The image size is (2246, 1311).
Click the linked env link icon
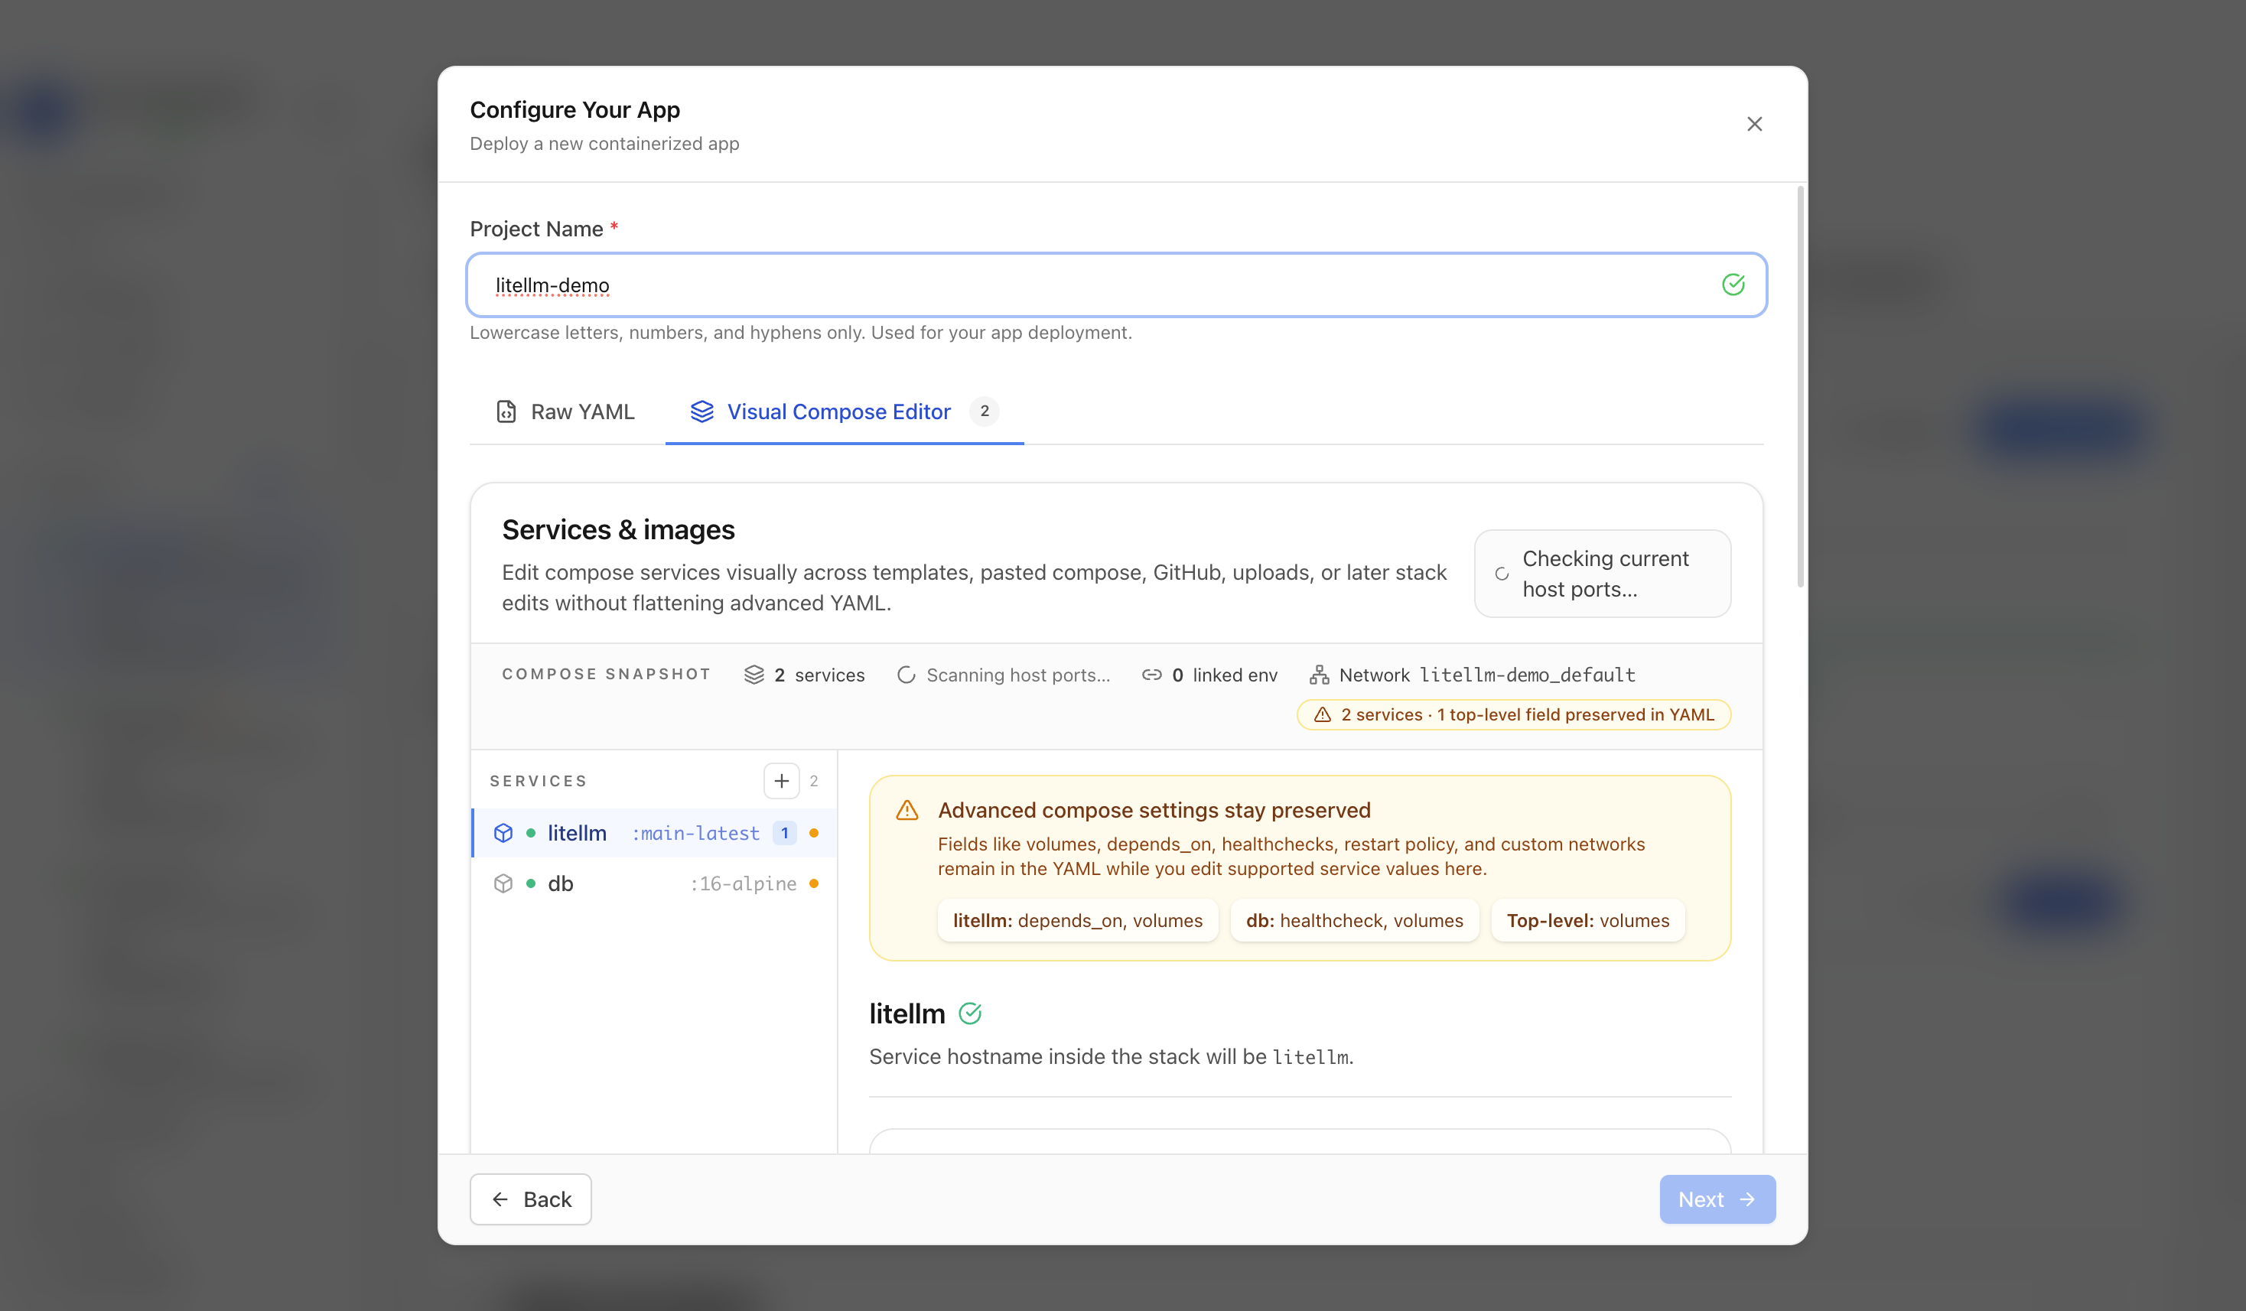[1151, 675]
